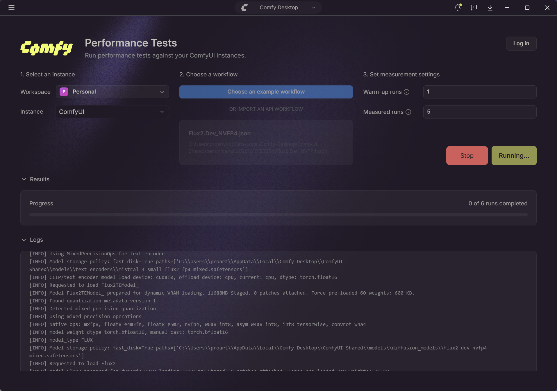The image size is (557, 391).
Task: Click the '2. Choose a workflow' heading
Action: coord(208,75)
